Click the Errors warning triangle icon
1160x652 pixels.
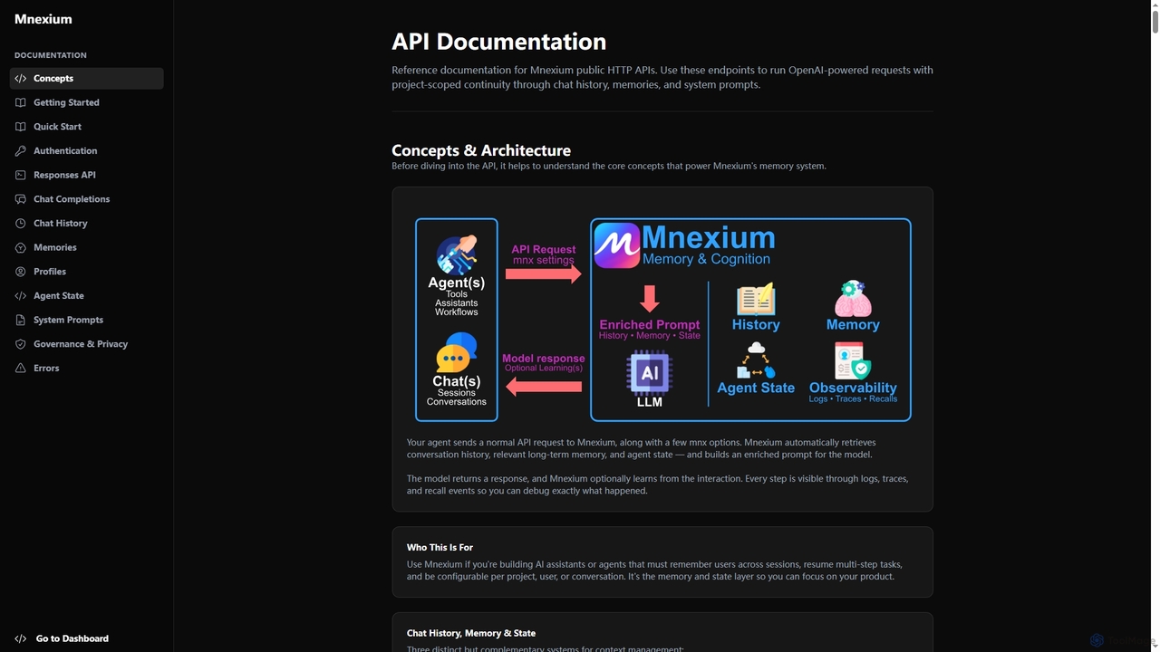(x=21, y=369)
